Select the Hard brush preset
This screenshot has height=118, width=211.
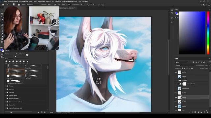[33, 76]
